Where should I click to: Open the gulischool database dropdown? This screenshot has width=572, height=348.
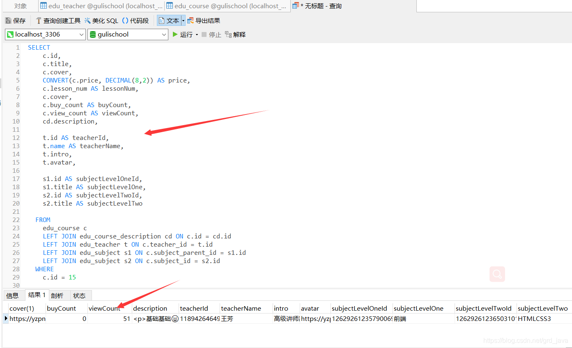128,34
